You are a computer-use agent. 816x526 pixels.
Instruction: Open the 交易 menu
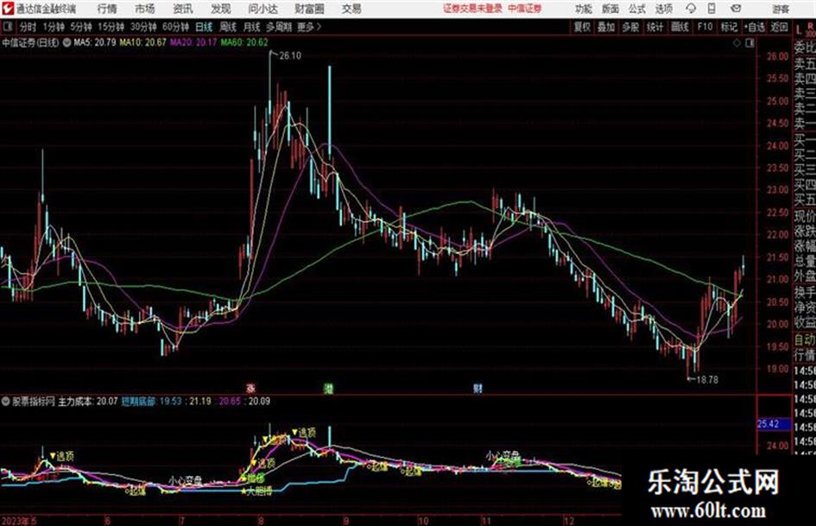351,9
